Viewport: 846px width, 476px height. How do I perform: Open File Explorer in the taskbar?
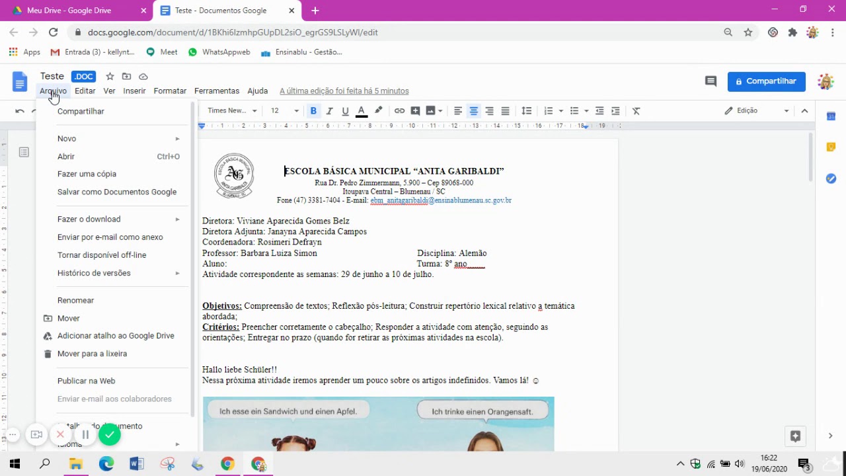pos(76,464)
